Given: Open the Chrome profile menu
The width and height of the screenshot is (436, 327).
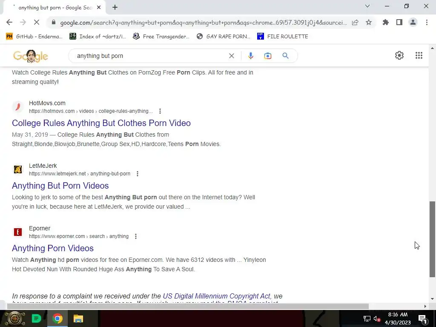Looking at the screenshot, I should tap(413, 22).
